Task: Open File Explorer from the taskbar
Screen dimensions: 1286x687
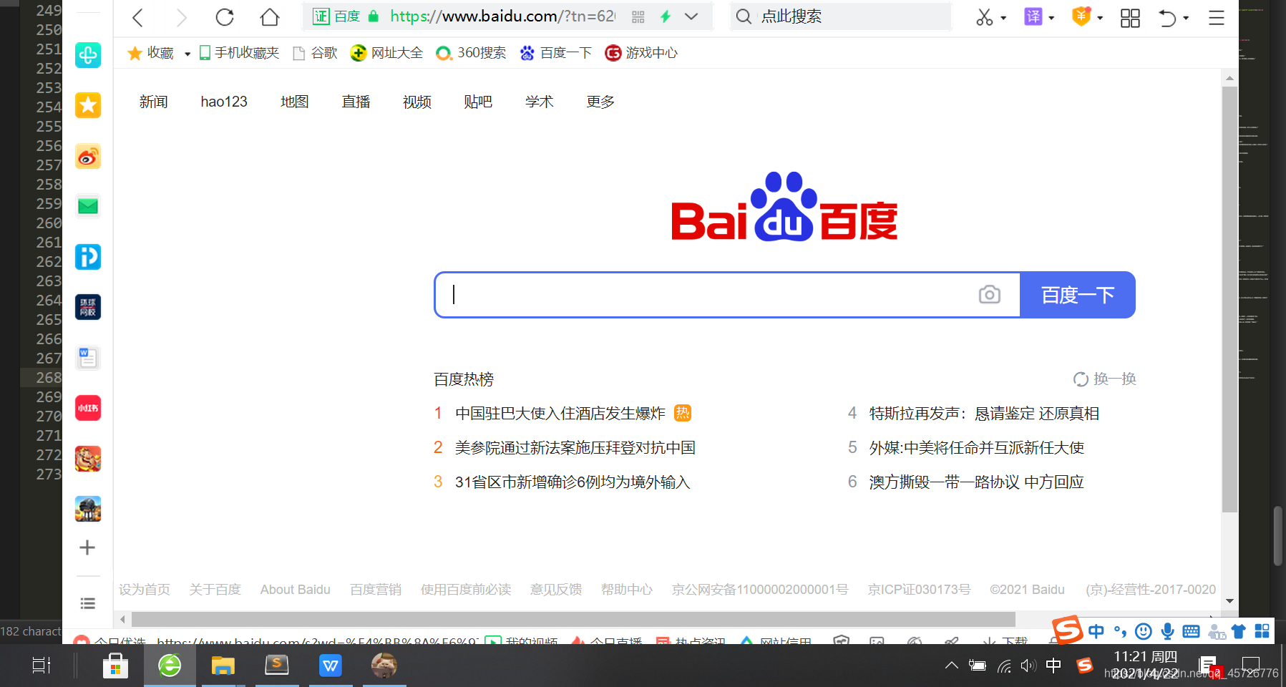Action: point(223,666)
